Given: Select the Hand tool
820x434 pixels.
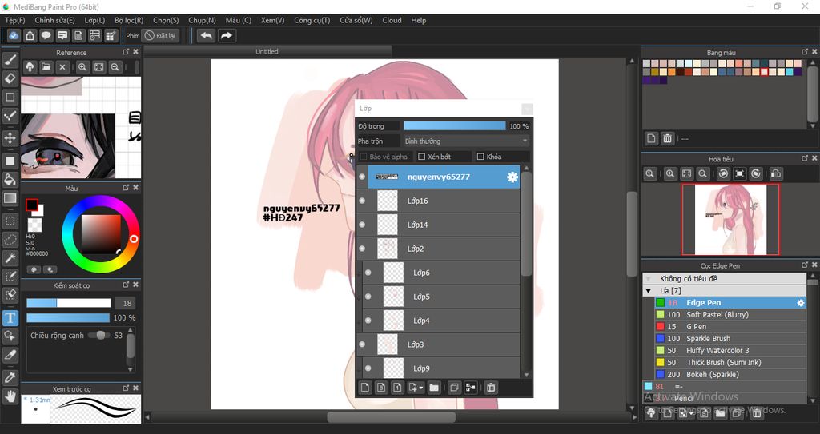Looking at the screenshot, I should point(10,396).
